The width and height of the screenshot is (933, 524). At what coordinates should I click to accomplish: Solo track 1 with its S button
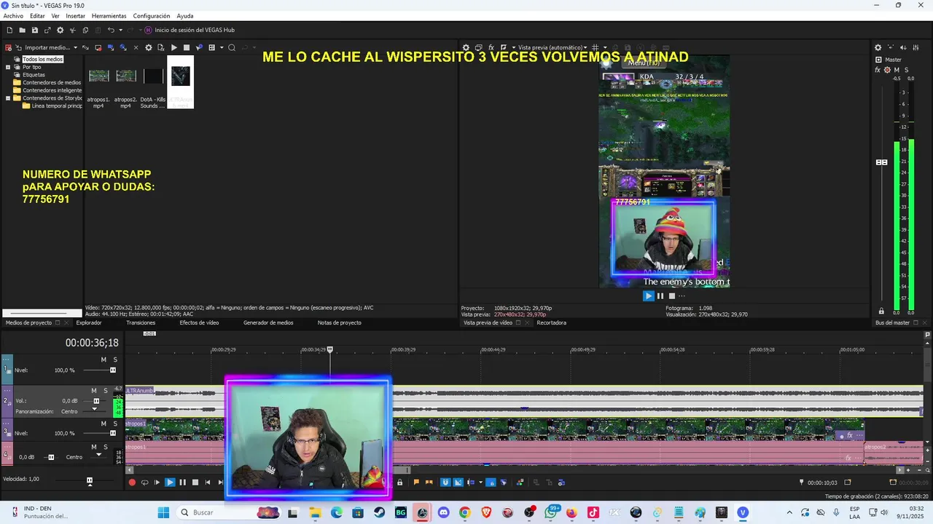tap(115, 360)
